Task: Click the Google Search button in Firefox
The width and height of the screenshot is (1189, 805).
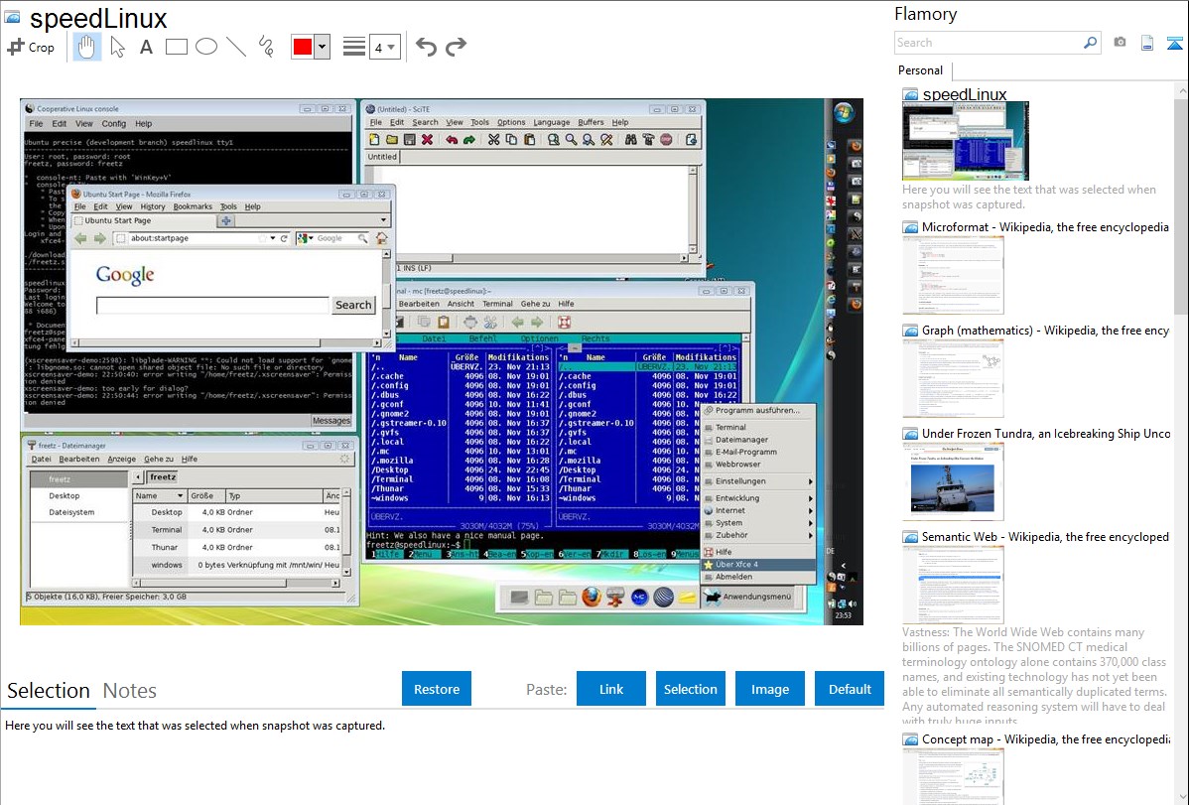Action: click(x=353, y=305)
